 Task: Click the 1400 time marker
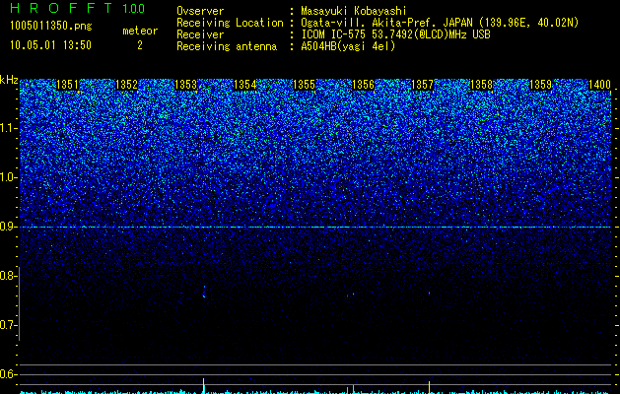(x=599, y=85)
